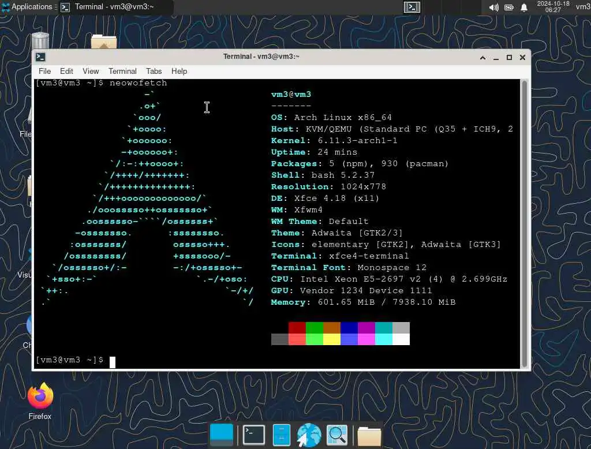Click the 'Terminal Font: Monospace 12' line
Viewport: 591px width, 449px height.
tap(349, 268)
